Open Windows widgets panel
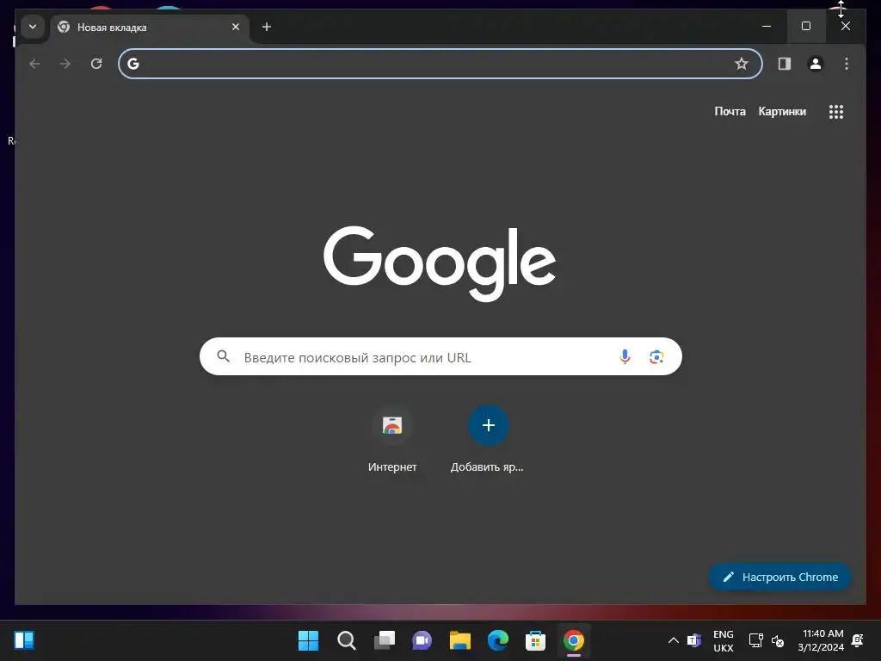 (x=24, y=640)
